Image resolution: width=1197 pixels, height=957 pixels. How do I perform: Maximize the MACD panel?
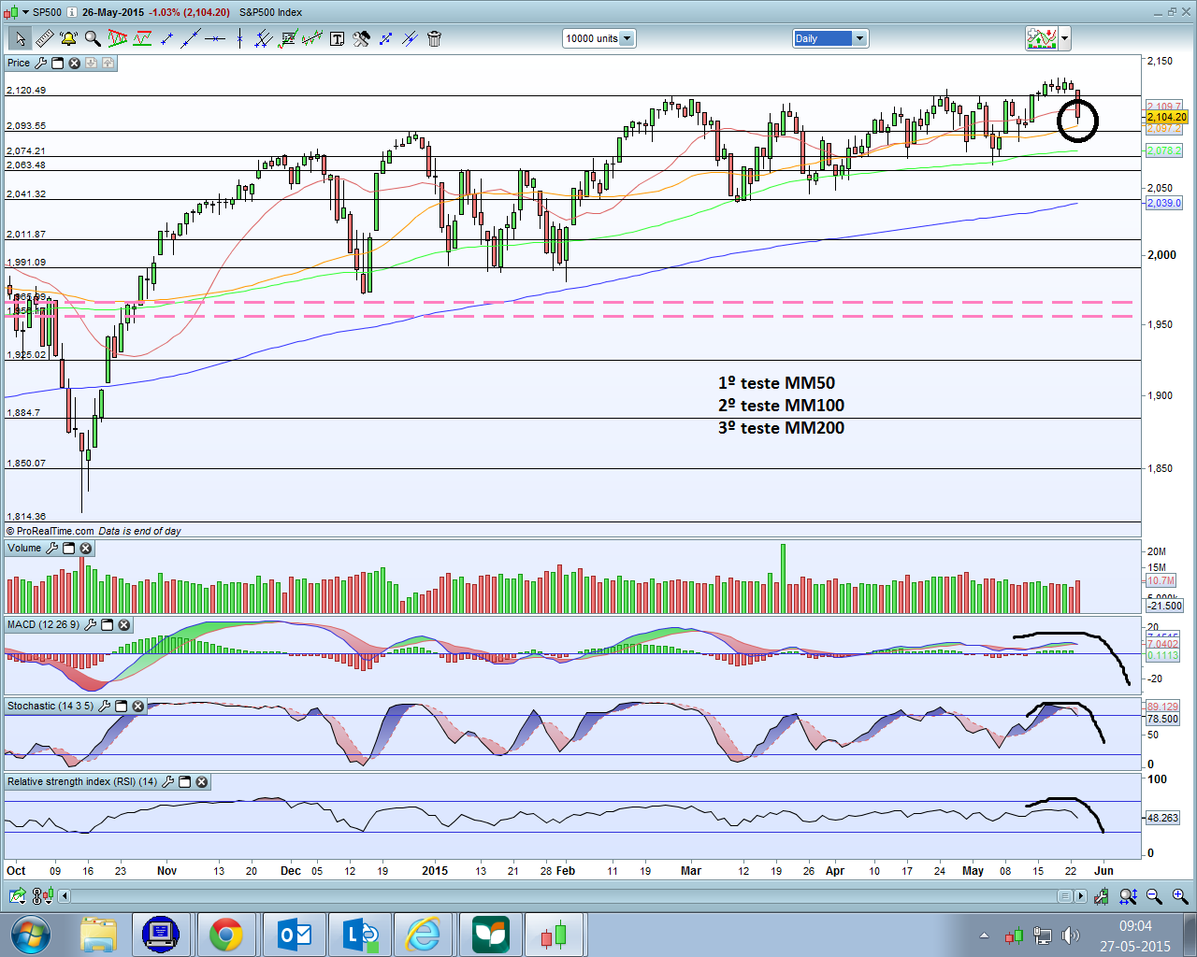107,624
